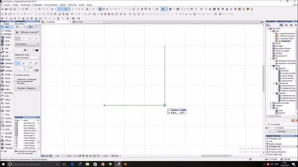Viewport: 298px width, 167px height.
Task: Open the layer dropdown next to Trama 2D
Action: click(30, 32)
